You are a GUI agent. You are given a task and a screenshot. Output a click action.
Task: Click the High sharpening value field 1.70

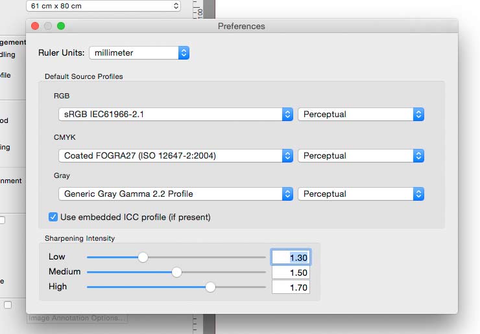[291, 287]
